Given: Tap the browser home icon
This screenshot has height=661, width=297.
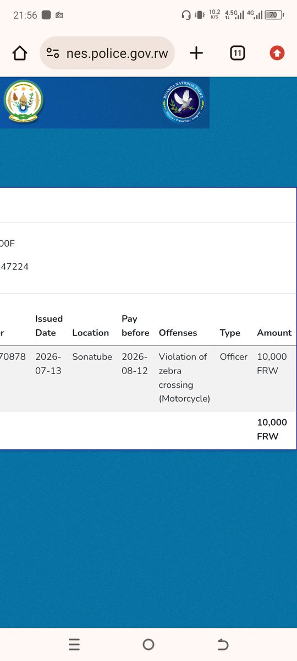Looking at the screenshot, I should point(20,53).
